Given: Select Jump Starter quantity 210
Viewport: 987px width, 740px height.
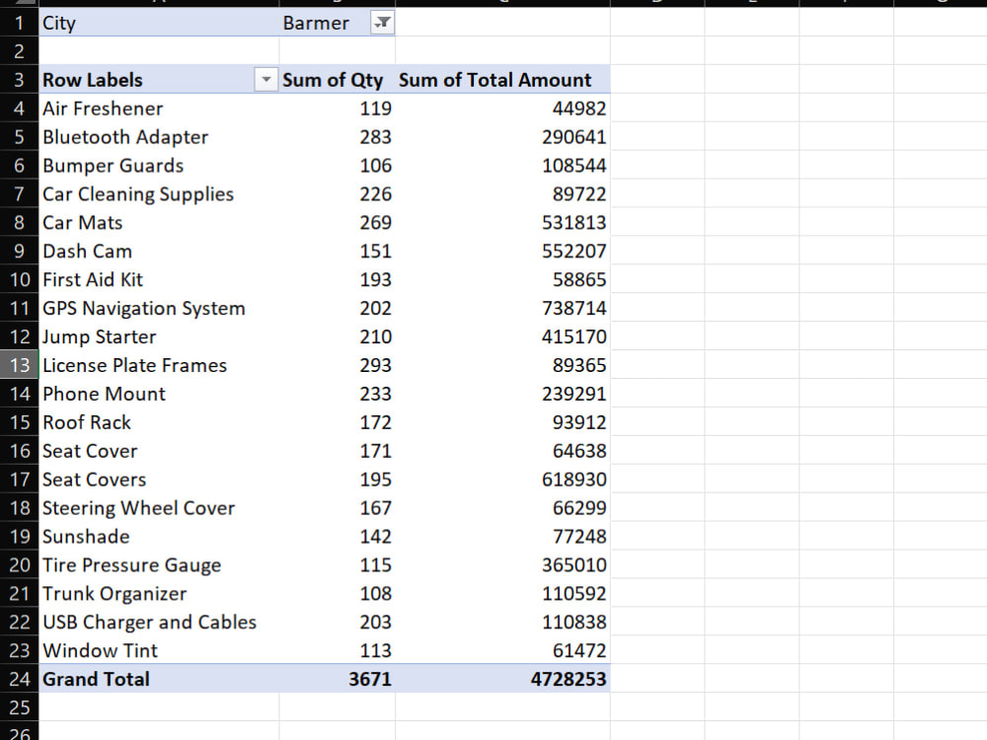Looking at the screenshot, I should coord(338,336).
